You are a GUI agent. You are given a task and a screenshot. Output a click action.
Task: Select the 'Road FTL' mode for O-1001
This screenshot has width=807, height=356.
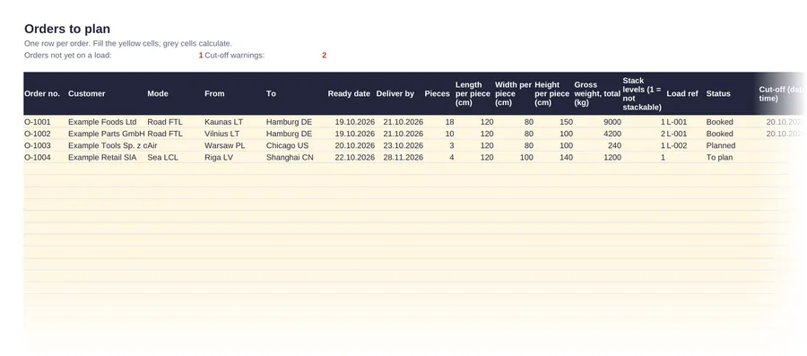coord(165,122)
